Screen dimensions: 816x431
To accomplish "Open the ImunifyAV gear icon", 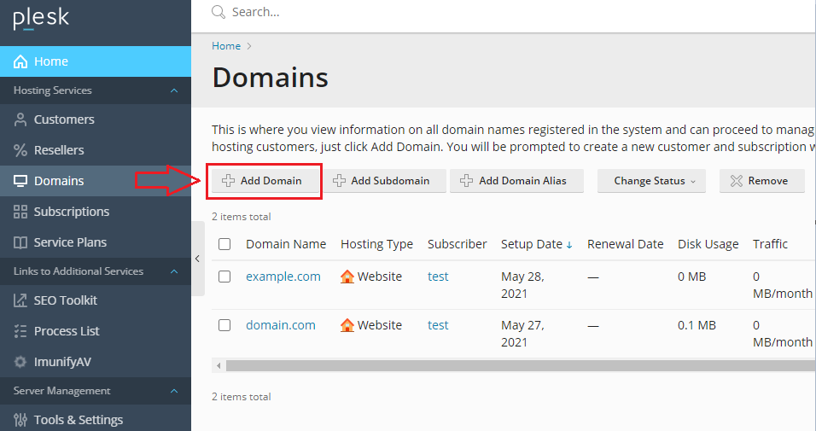I will pos(20,362).
